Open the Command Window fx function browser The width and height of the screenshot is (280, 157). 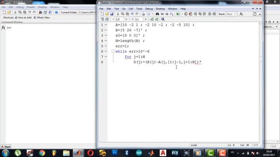pos(3,27)
